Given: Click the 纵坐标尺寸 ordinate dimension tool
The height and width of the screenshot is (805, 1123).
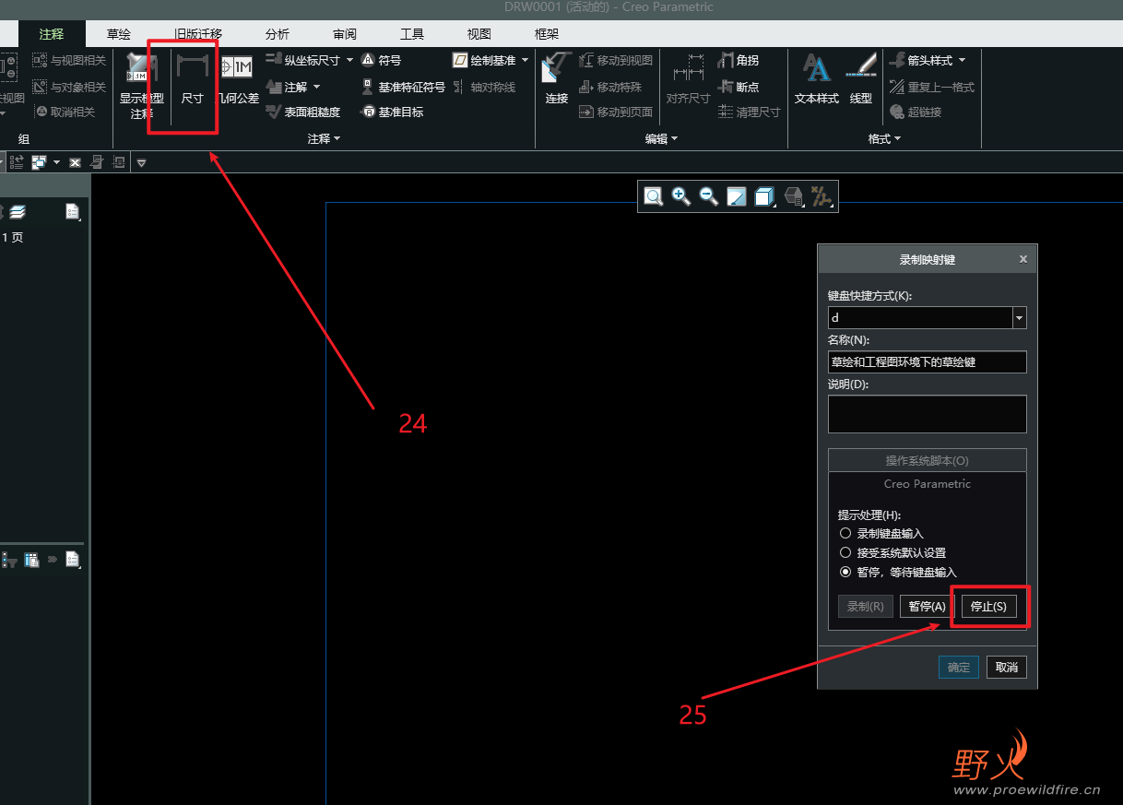Looking at the screenshot, I should [x=303, y=61].
